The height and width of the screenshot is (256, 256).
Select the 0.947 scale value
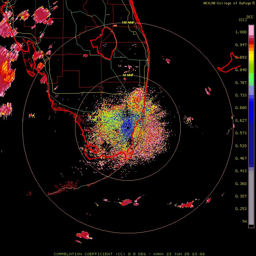point(241,45)
